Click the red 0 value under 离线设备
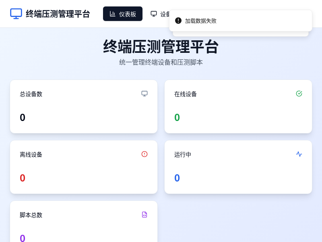Screen dimensions: 322x242 (x=23, y=178)
